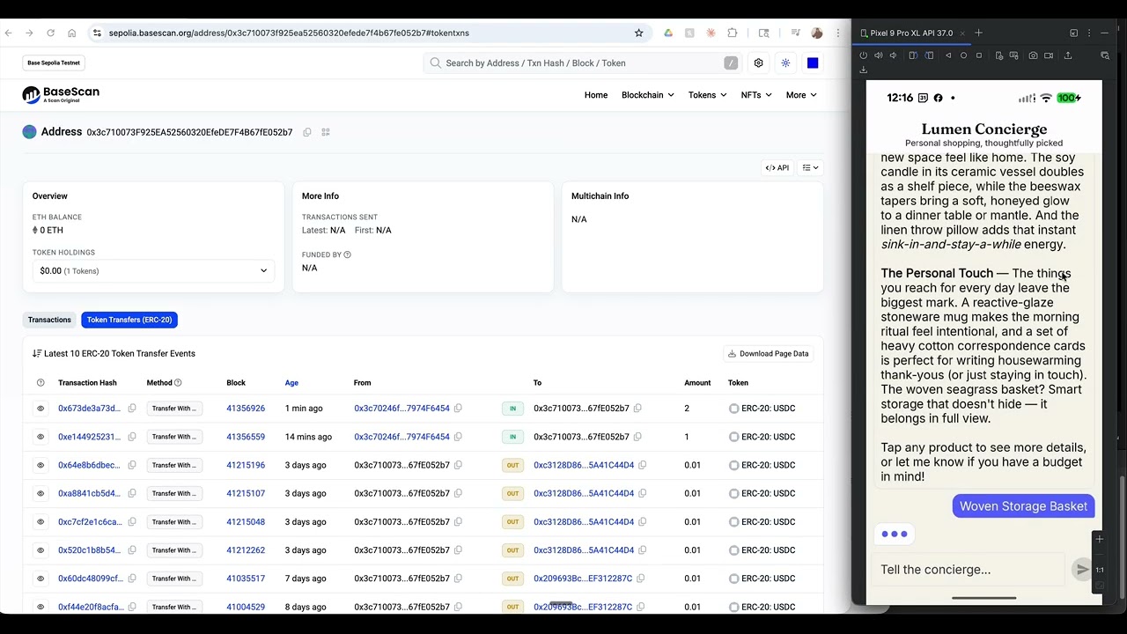Preview transaction 0x64e8b6dbec with the eye icon
Image resolution: width=1127 pixels, height=634 pixels.
point(41,465)
